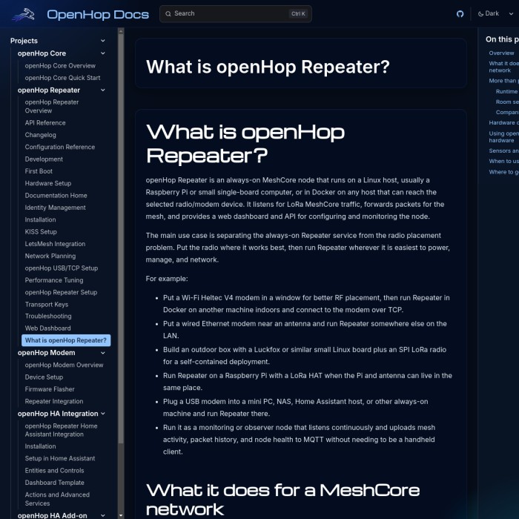Open openHop Repeater Overview page
The width and height of the screenshot is (519, 519).
click(x=52, y=106)
